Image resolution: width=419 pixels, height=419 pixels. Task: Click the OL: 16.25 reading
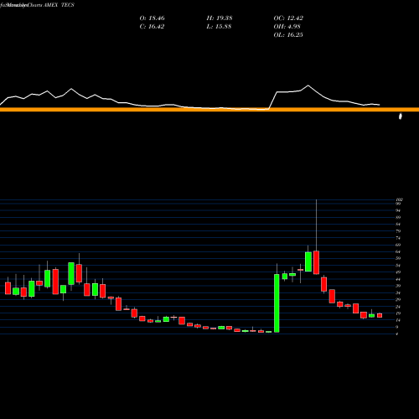288,35
